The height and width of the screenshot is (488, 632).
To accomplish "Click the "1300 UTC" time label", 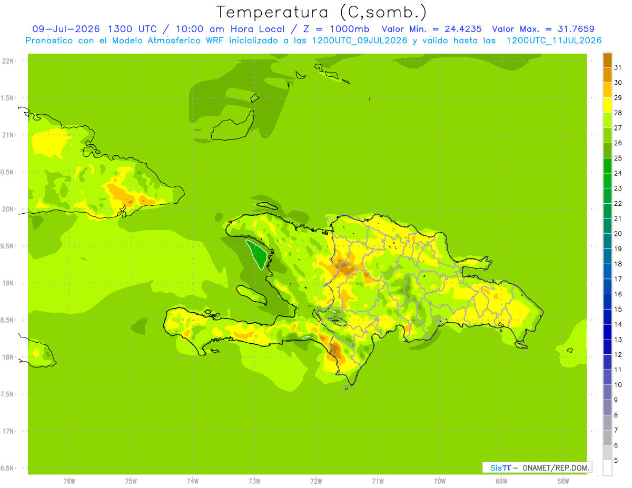I will [132, 29].
